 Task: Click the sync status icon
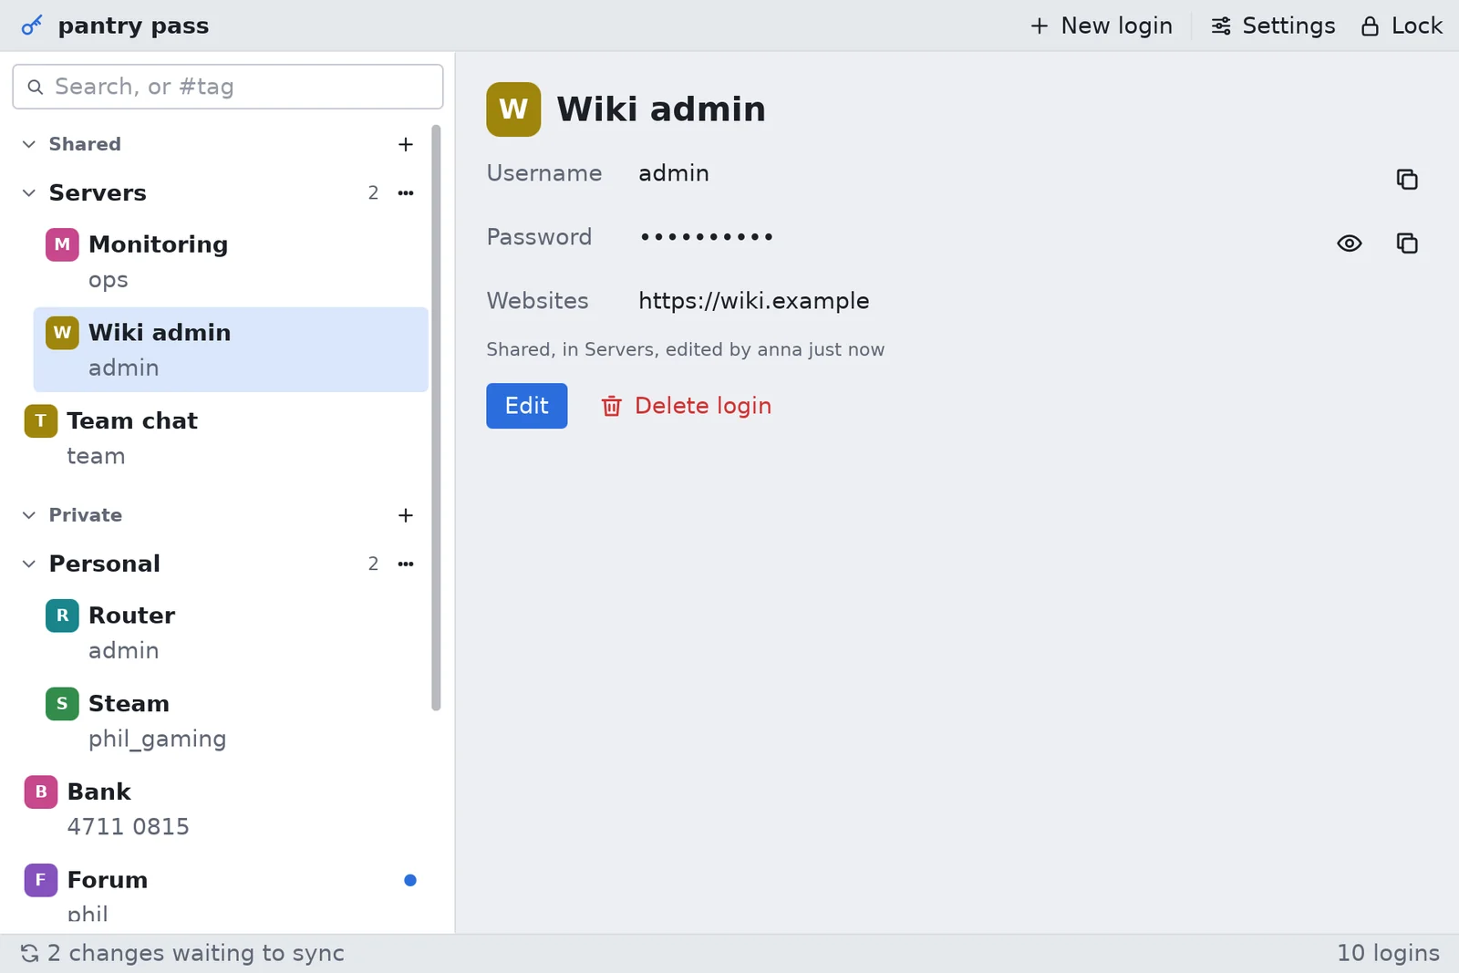pyautogui.click(x=30, y=953)
